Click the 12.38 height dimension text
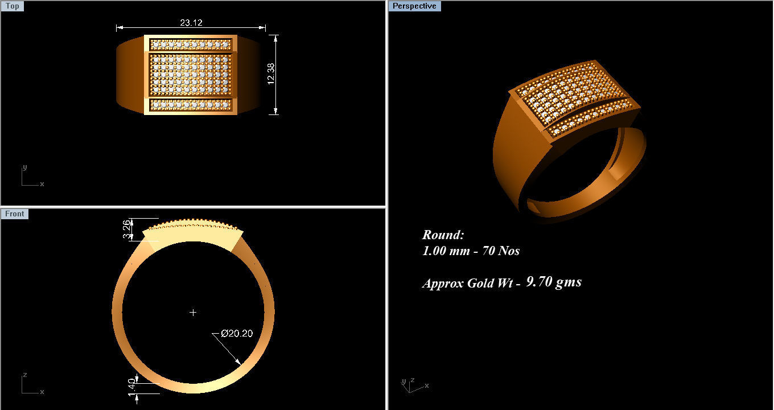Image resolution: width=774 pixels, height=410 pixels. (271, 74)
